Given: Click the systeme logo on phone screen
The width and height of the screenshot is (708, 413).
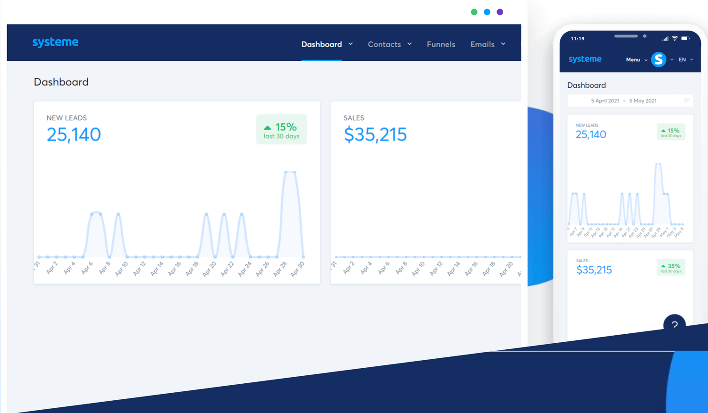Looking at the screenshot, I should pyautogui.click(x=585, y=59).
